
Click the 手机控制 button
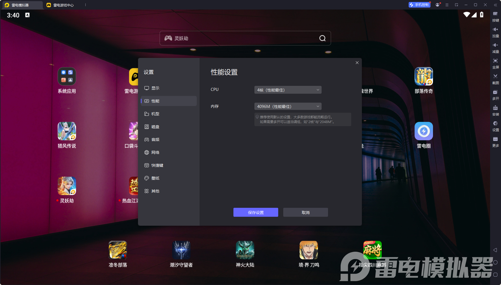[x=419, y=5]
